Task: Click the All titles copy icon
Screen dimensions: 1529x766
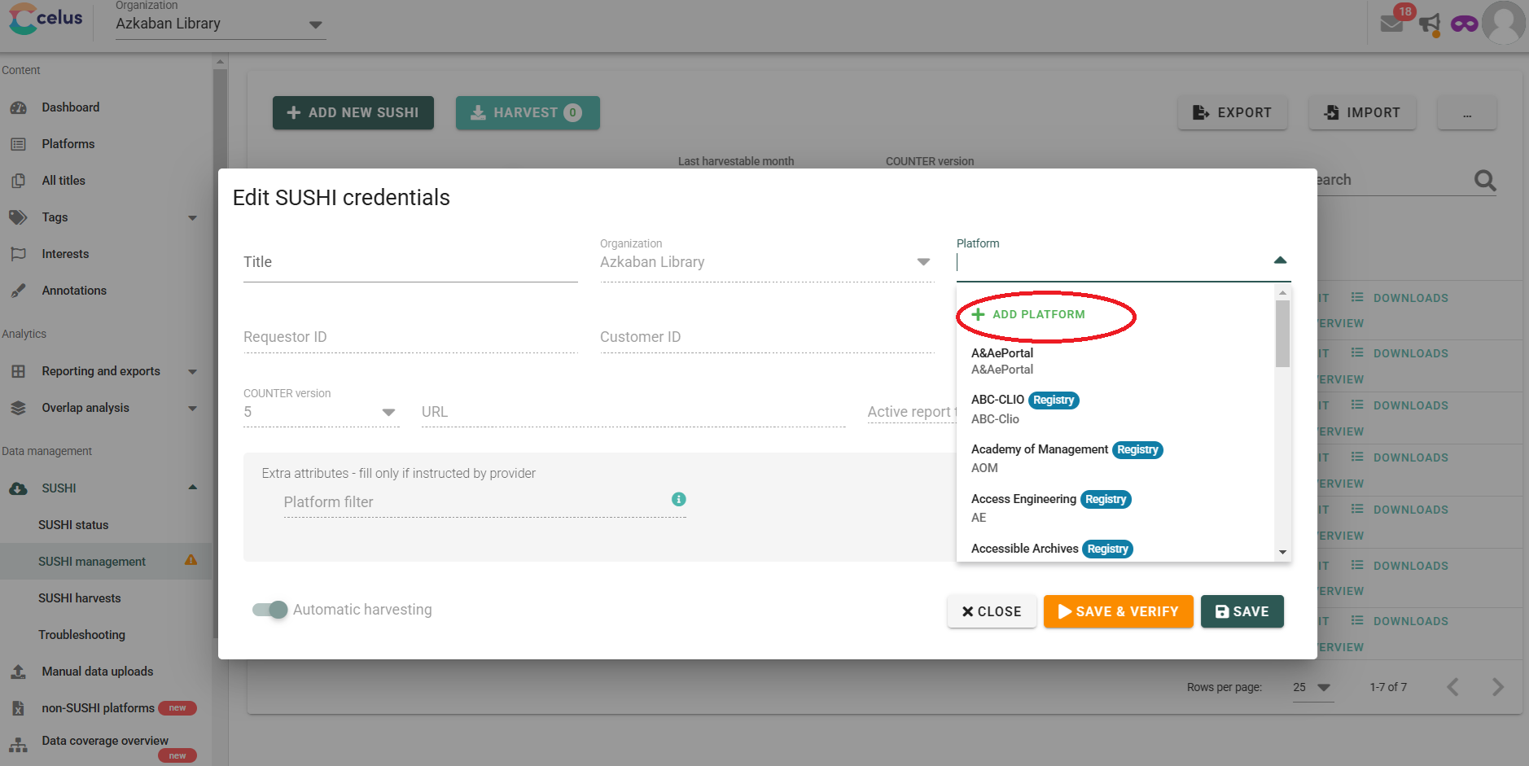Action: pyautogui.click(x=19, y=181)
